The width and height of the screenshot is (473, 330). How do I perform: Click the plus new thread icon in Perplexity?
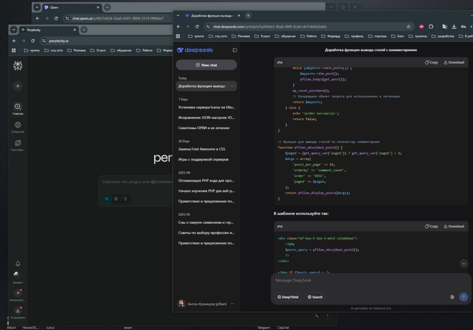18,86
